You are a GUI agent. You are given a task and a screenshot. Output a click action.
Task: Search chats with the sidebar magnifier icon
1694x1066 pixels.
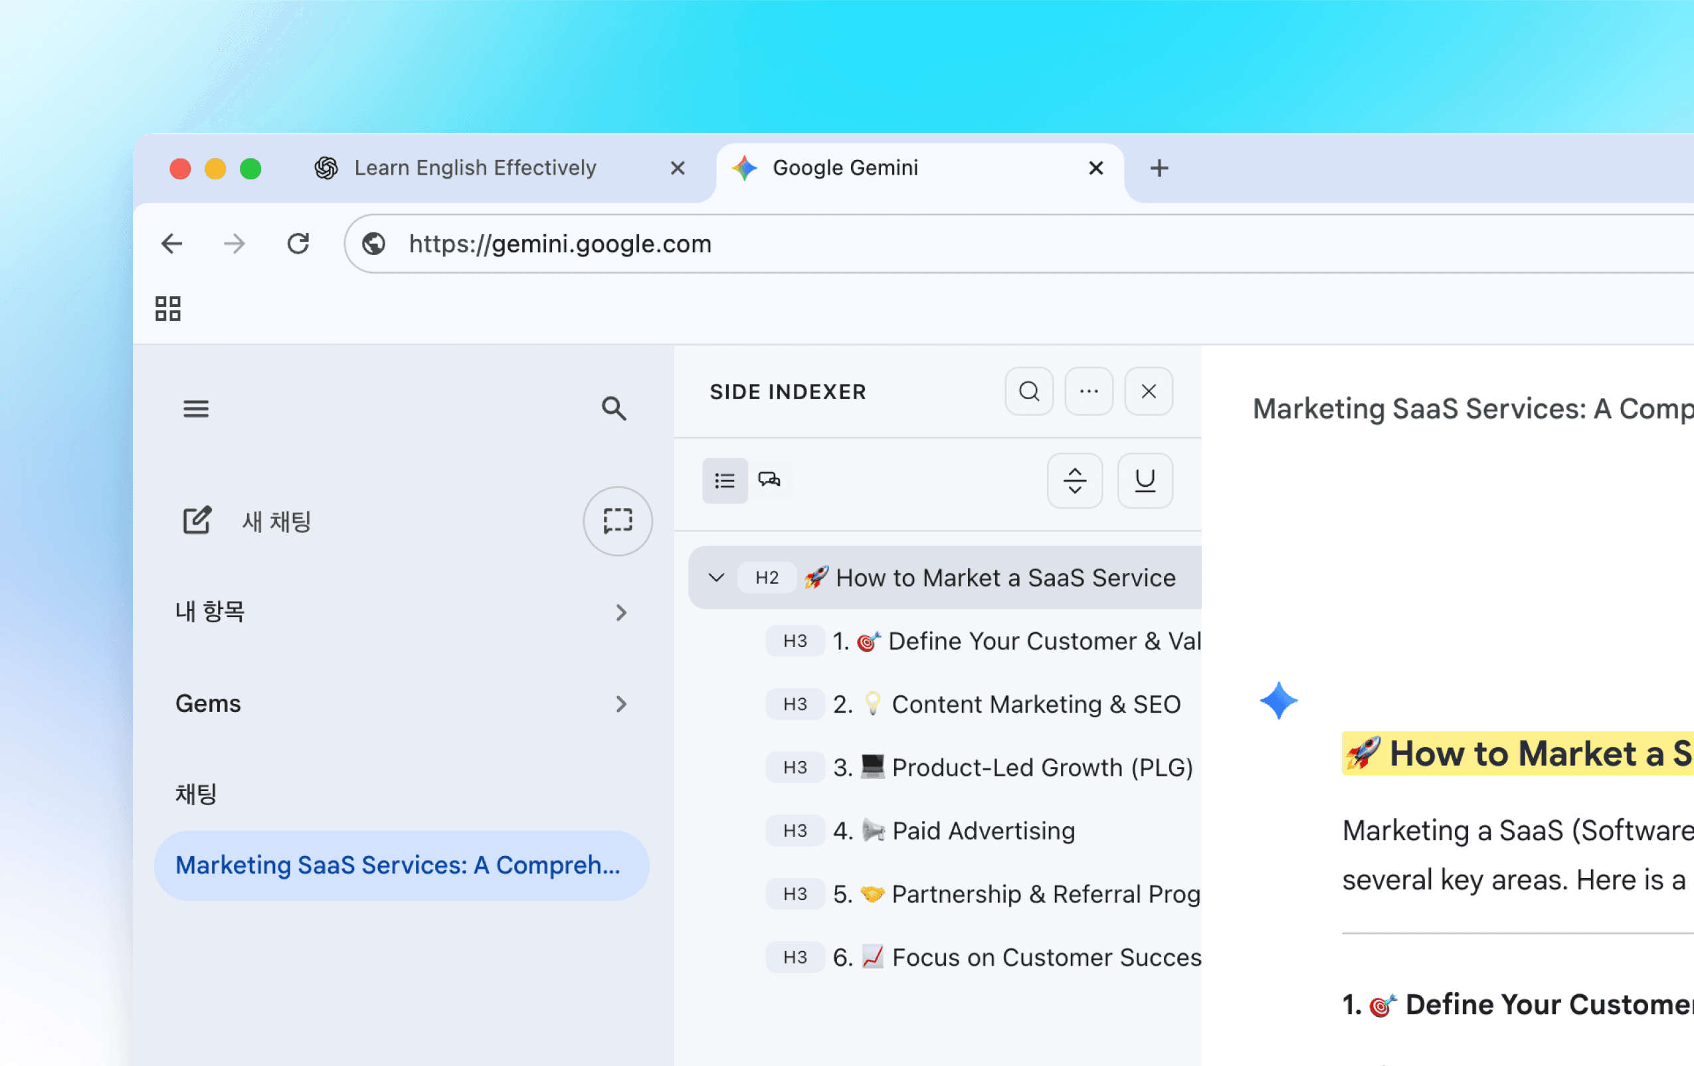(613, 408)
